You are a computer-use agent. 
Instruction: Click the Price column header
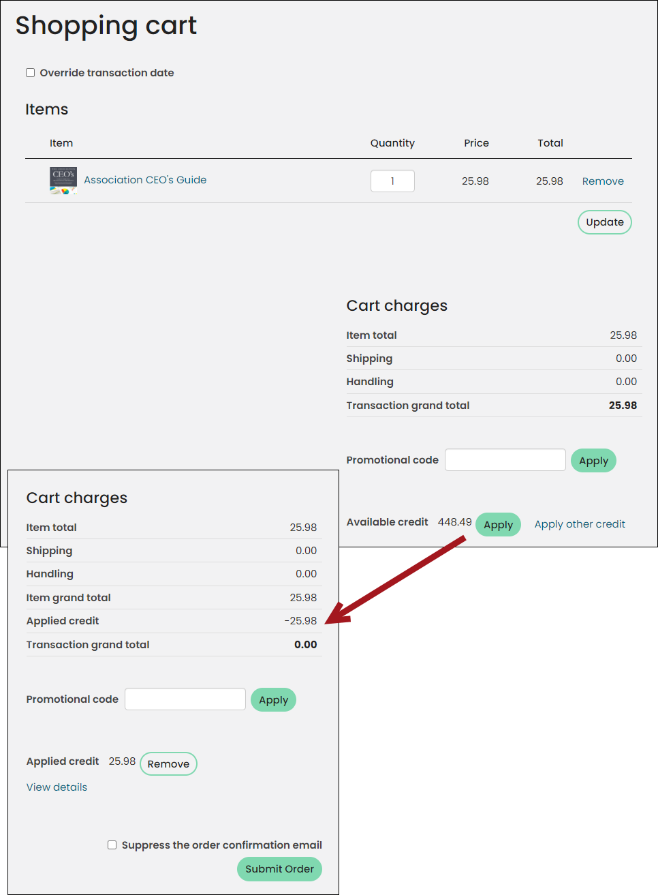click(477, 143)
